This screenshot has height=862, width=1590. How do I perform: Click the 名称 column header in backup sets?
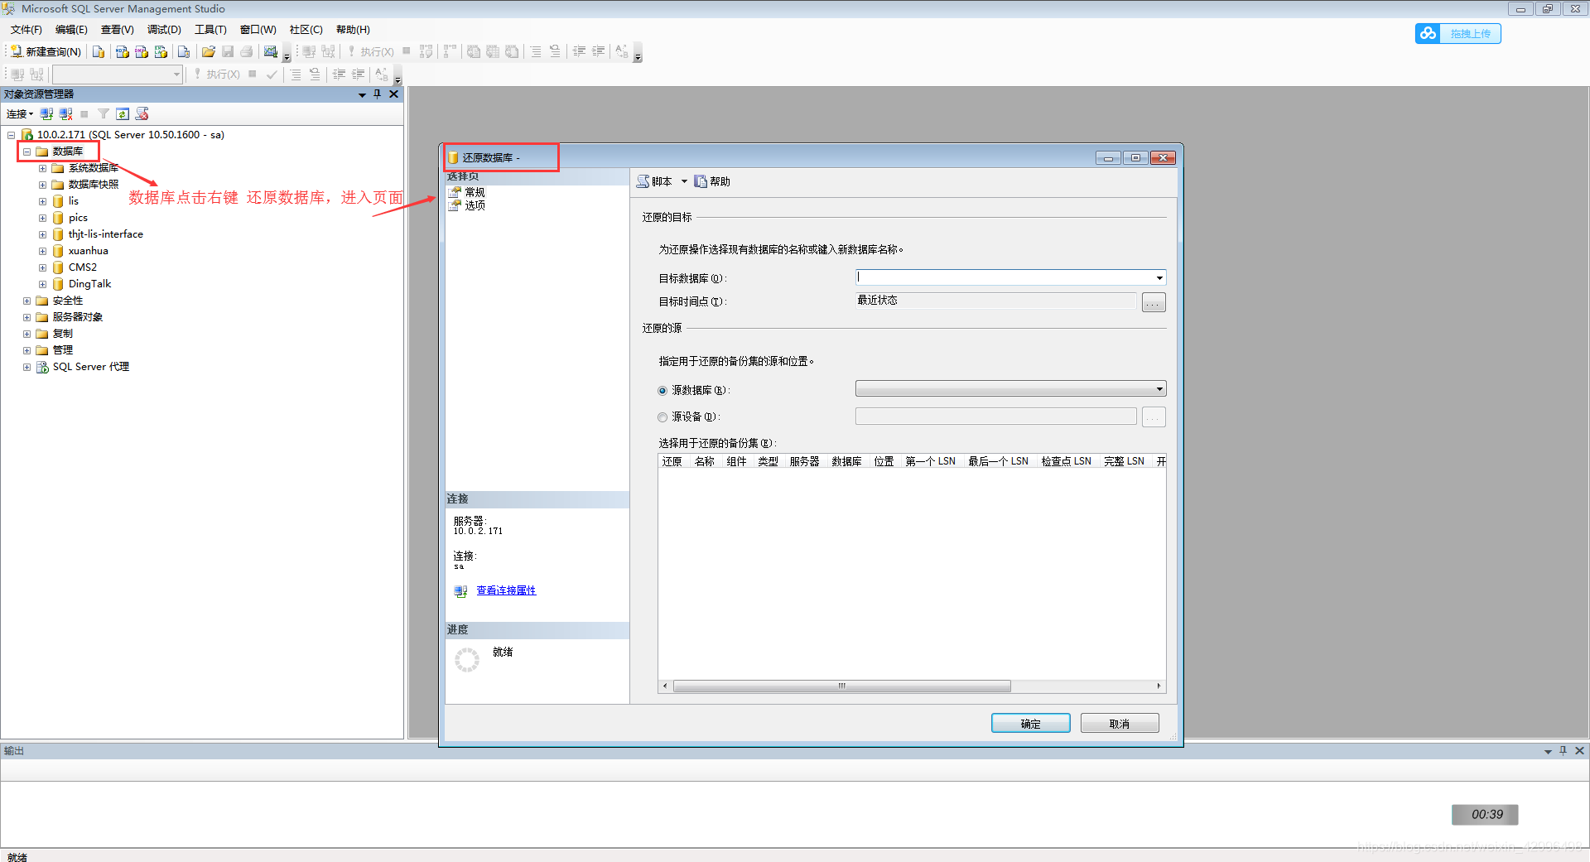(x=704, y=461)
